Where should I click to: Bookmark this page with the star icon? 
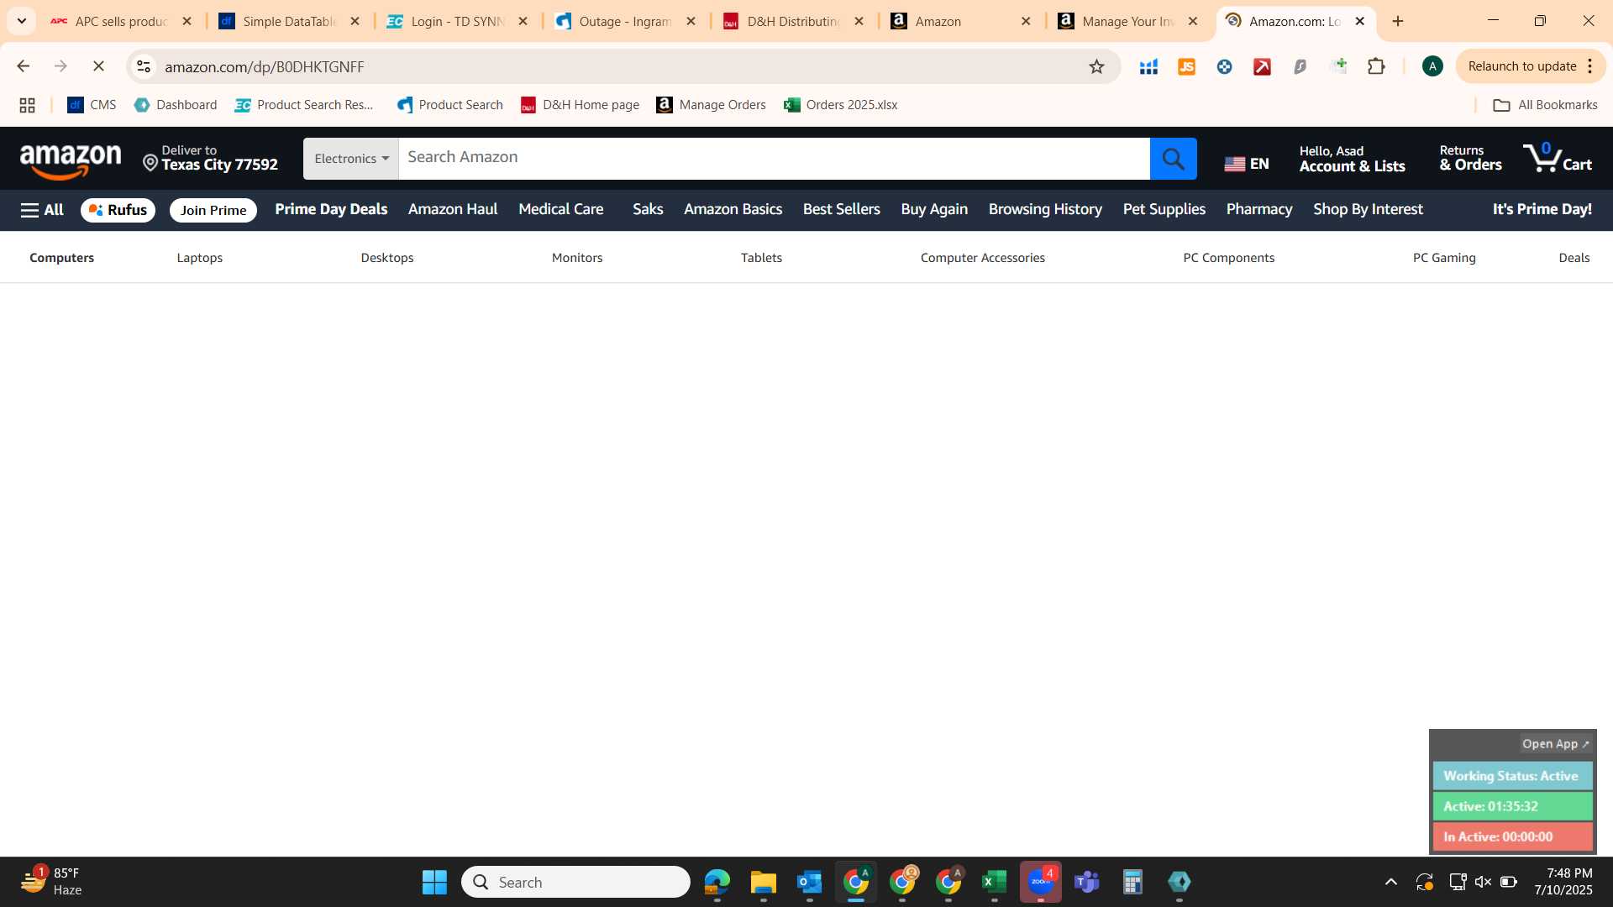(1096, 66)
